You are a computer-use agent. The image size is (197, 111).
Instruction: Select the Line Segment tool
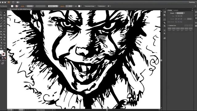click(x=1, y=21)
